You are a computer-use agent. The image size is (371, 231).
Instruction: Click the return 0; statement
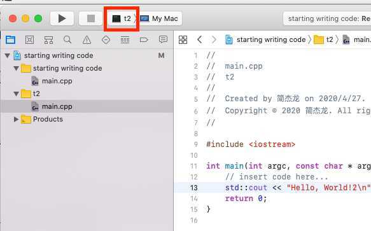(246, 199)
